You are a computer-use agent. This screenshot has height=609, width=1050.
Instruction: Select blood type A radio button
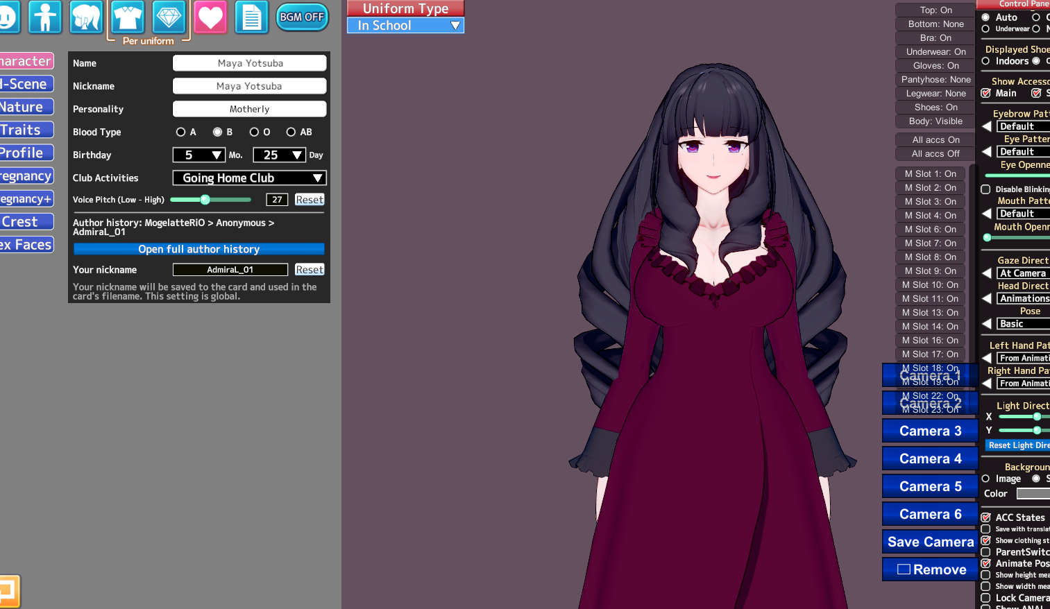pyautogui.click(x=181, y=132)
